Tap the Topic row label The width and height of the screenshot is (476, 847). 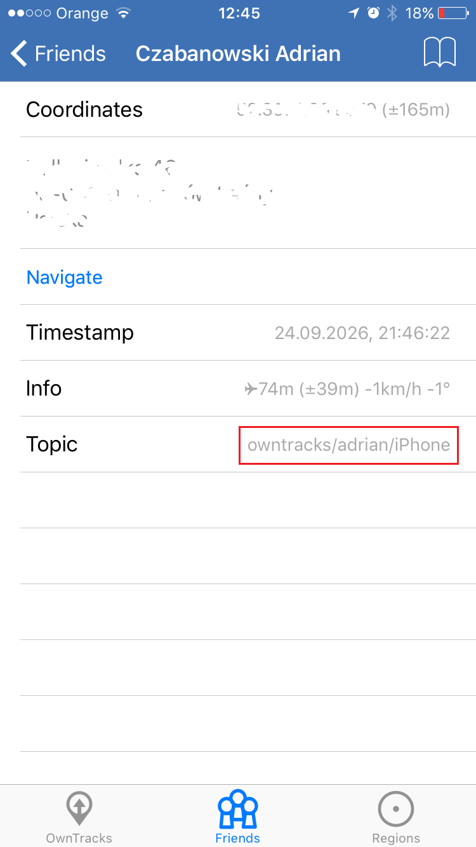click(x=51, y=444)
